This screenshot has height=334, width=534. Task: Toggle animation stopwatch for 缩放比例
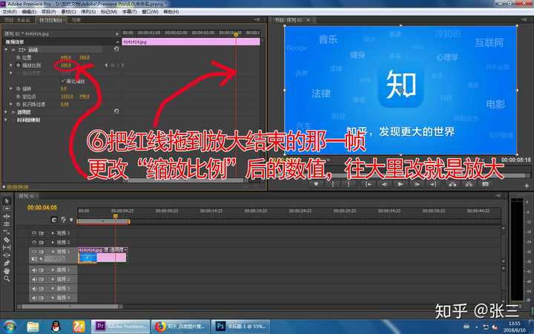19,65
